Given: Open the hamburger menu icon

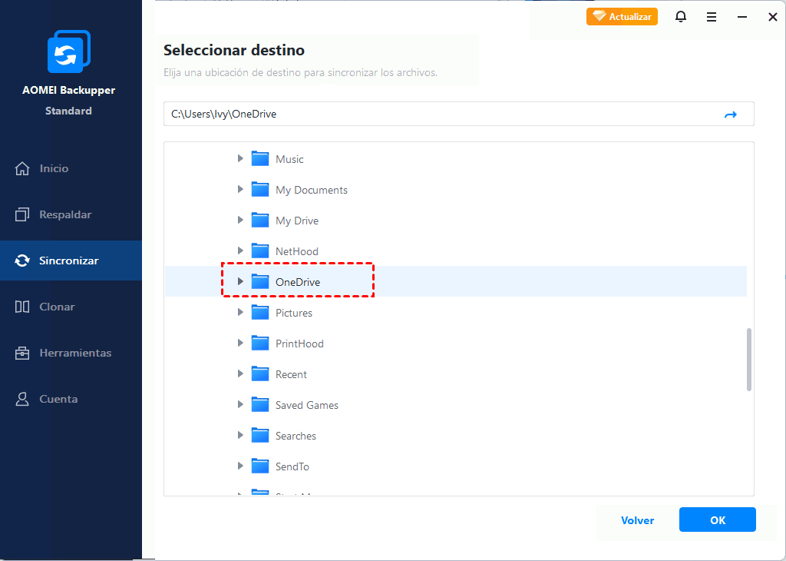Looking at the screenshot, I should (x=712, y=17).
